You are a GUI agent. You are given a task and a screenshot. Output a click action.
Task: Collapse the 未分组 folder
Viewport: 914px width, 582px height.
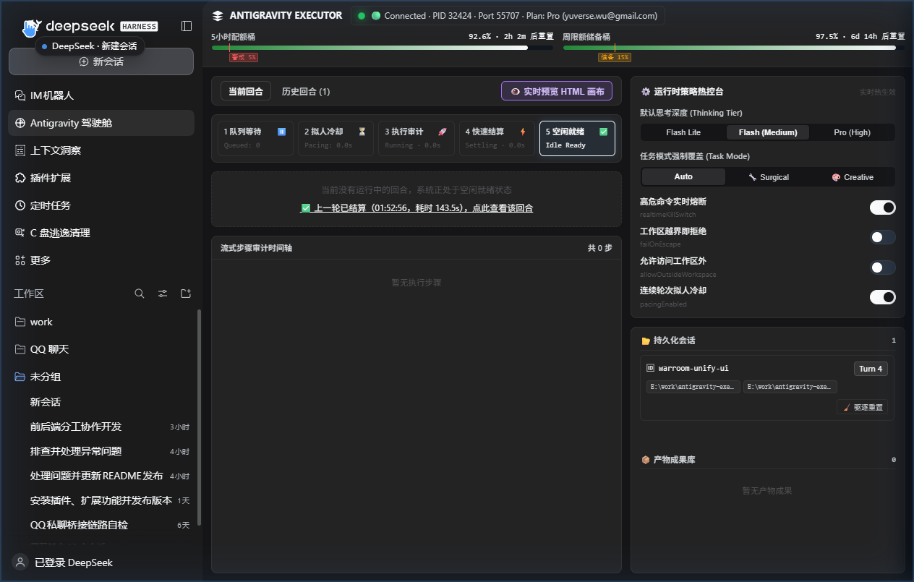pos(101,377)
